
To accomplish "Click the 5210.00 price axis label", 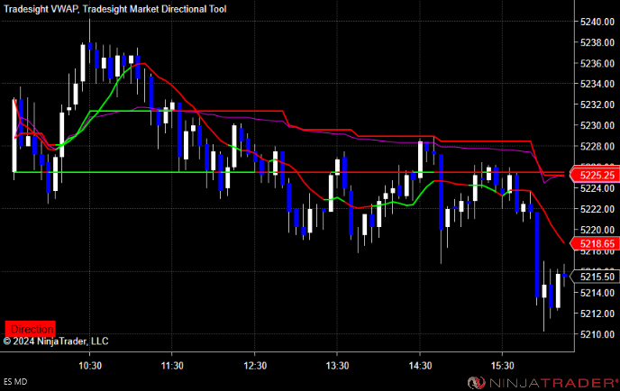I will [597, 334].
